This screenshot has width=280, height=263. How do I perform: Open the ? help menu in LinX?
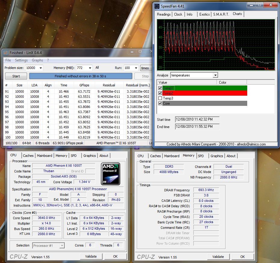pos(48,60)
